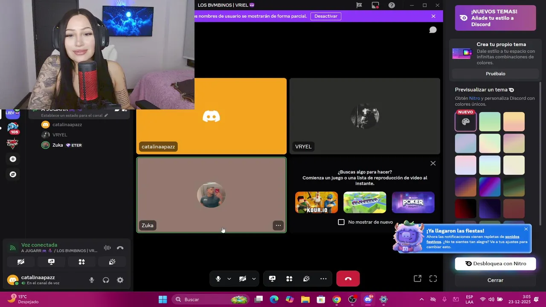
Task: Open the Nitro link under theme preview
Action: point(474,98)
